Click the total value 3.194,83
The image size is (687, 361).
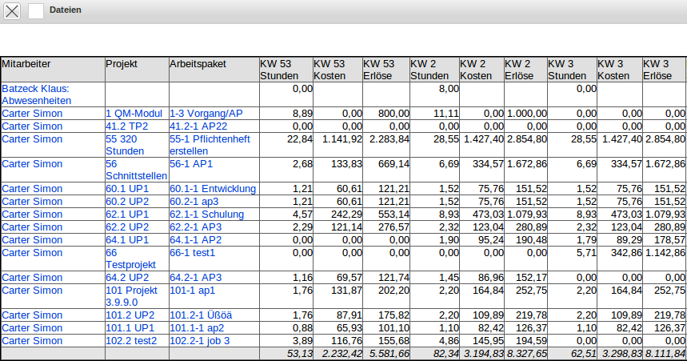pos(484,354)
